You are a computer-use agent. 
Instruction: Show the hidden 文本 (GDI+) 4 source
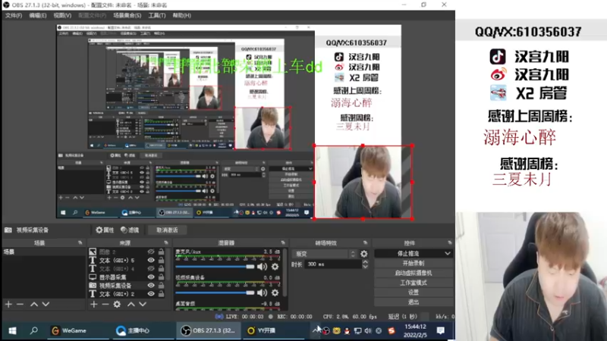(x=151, y=268)
